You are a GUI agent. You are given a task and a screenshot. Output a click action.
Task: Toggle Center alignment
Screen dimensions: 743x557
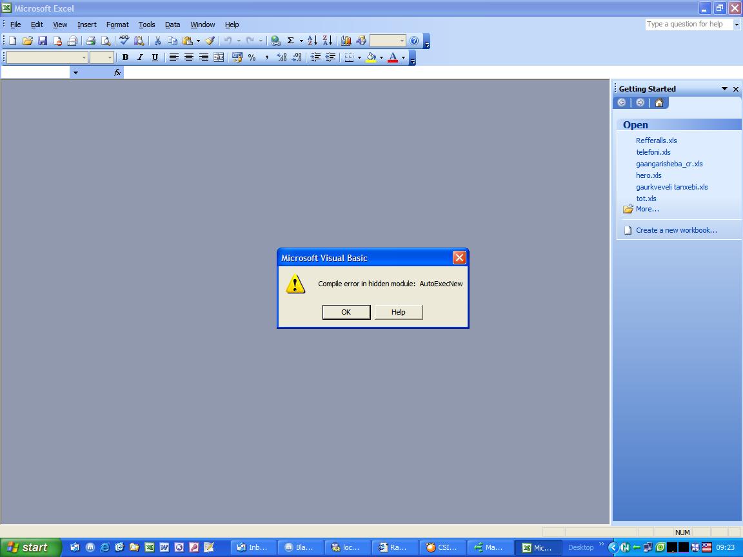(x=188, y=57)
